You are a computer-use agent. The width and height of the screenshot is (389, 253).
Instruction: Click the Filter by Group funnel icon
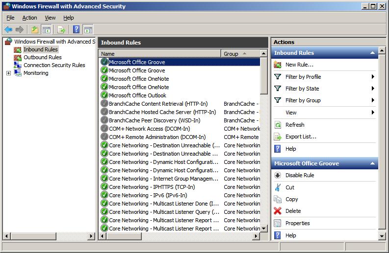click(x=278, y=100)
